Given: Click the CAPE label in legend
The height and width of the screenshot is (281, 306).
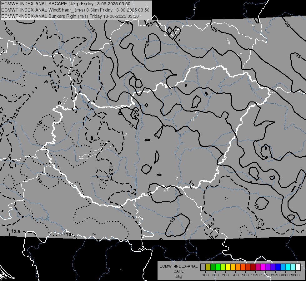Looking at the screenshot, I should tap(178, 271).
